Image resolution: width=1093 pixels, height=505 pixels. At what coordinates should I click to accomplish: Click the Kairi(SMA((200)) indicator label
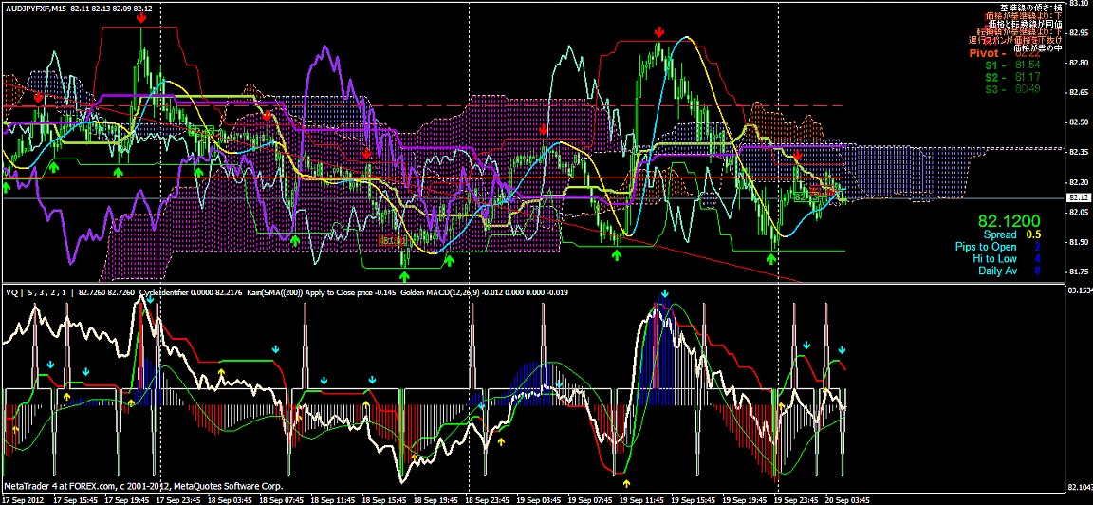pyautogui.click(x=259, y=292)
